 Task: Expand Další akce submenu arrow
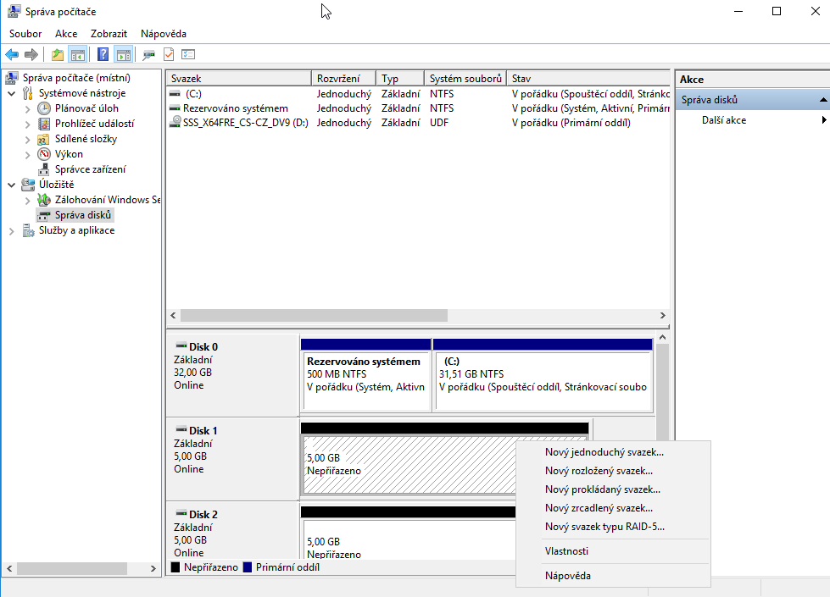[x=822, y=120]
